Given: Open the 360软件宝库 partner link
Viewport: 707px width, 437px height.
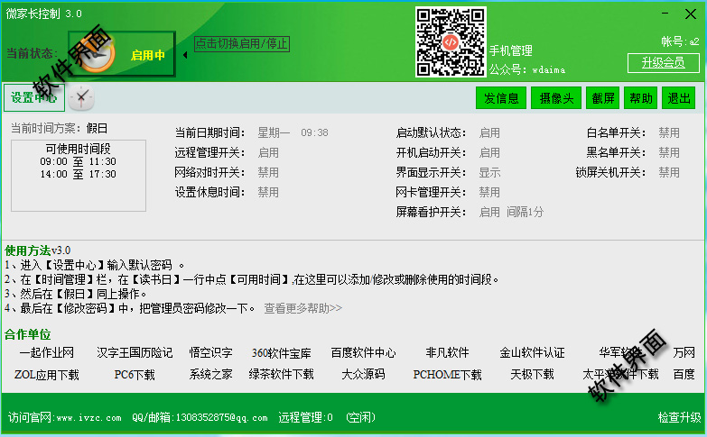Looking at the screenshot, I should tap(282, 353).
